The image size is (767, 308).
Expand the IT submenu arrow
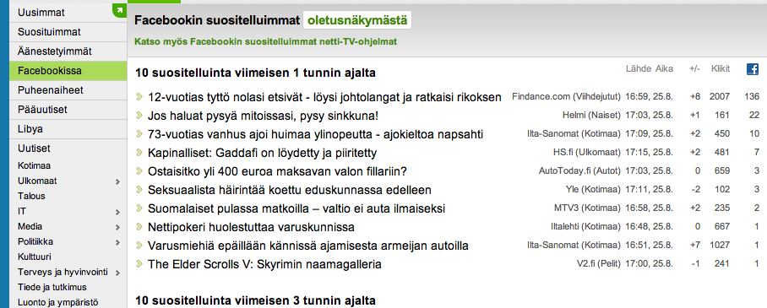(x=117, y=212)
